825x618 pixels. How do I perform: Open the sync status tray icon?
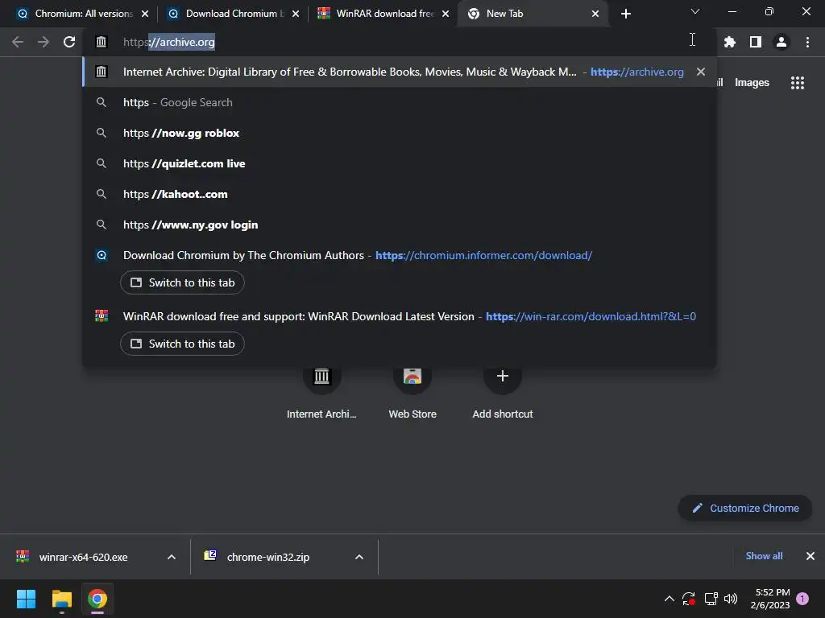pyautogui.click(x=689, y=599)
